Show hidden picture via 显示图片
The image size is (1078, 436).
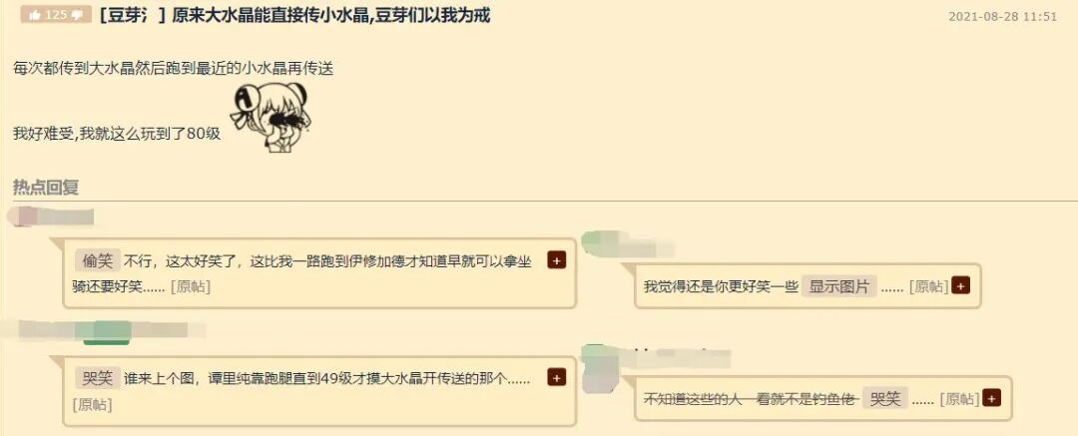coord(838,286)
